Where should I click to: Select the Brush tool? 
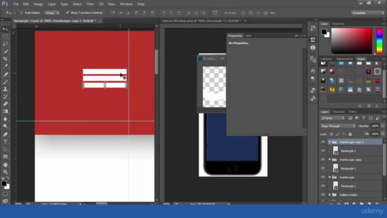(x=5, y=82)
